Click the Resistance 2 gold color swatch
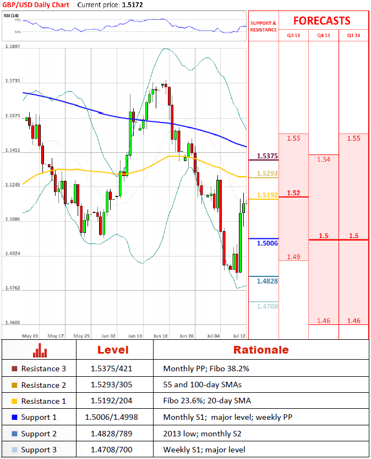 [14, 385]
